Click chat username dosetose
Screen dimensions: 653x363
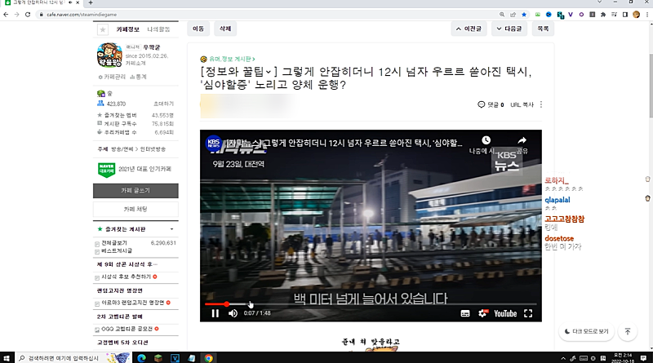click(x=559, y=238)
